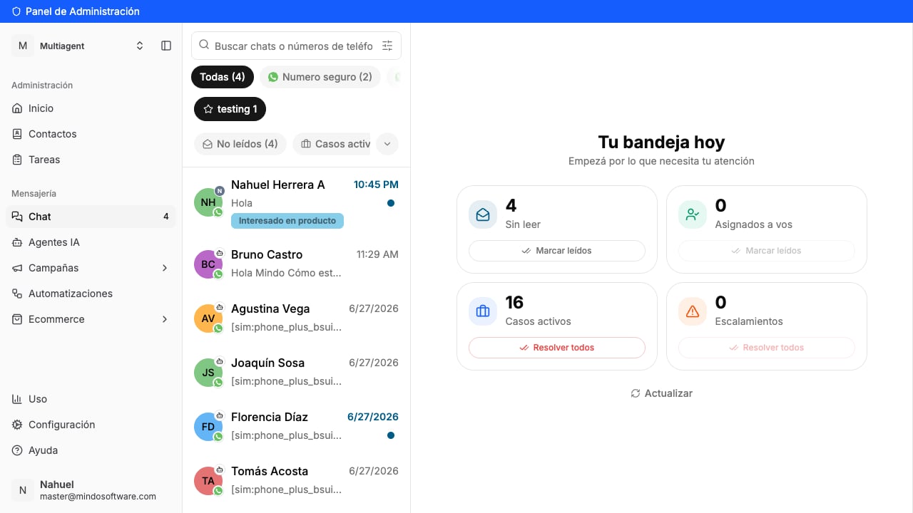Go to Inicio in sidebar
The width and height of the screenshot is (913, 513).
click(x=91, y=108)
